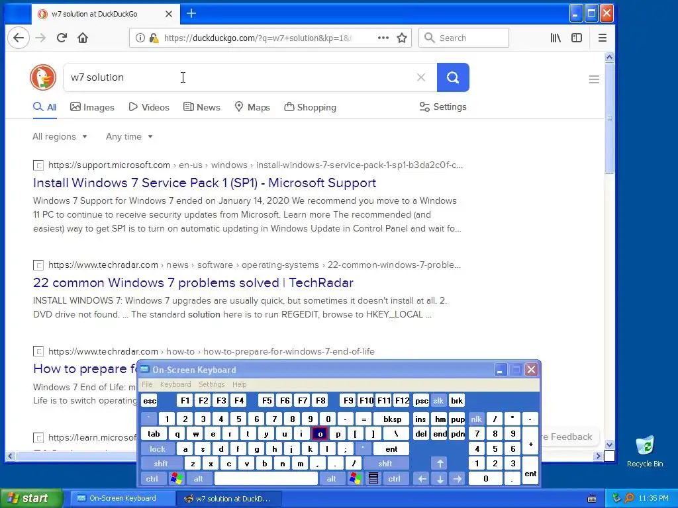Submit search with the blue magnifier button
This screenshot has width=678, height=508.
(x=453, y=77)
